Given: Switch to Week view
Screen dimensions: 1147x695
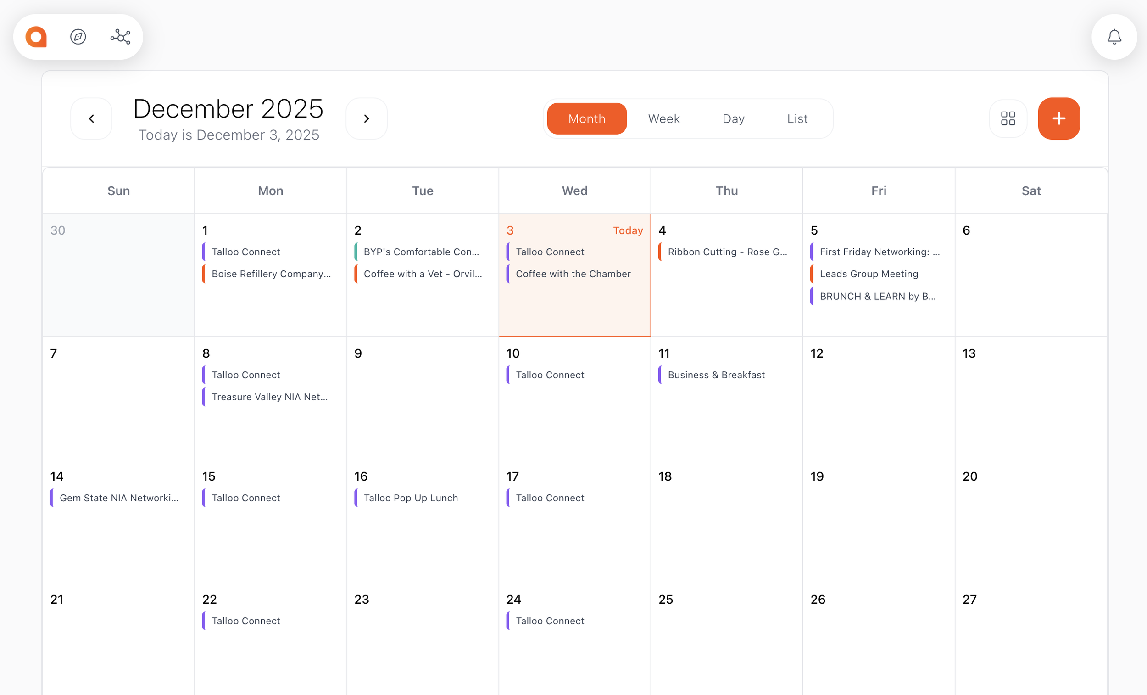Looking at the screenshot, I should tap(664, 118).
